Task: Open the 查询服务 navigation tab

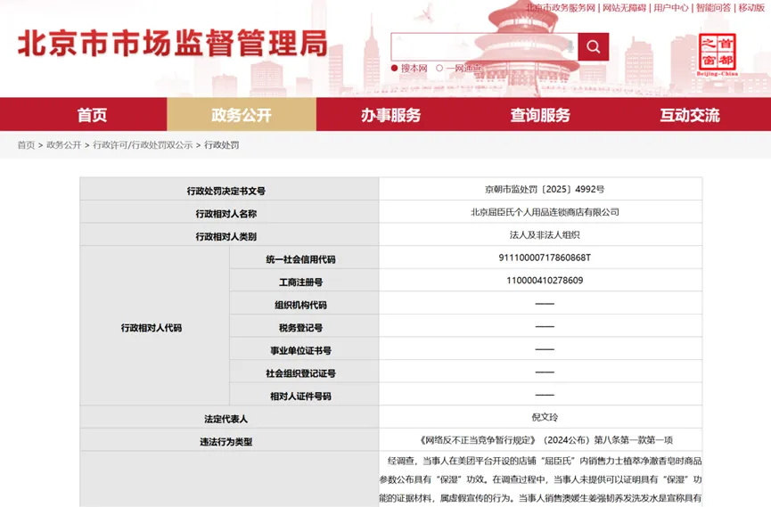Action: pyautogui.click(x=540, y=115)
